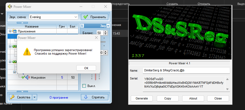Viewport: 245px width, 110px height.
Task: Click the Грм column header
Action: pyautogui.click(x=62, y=26)
